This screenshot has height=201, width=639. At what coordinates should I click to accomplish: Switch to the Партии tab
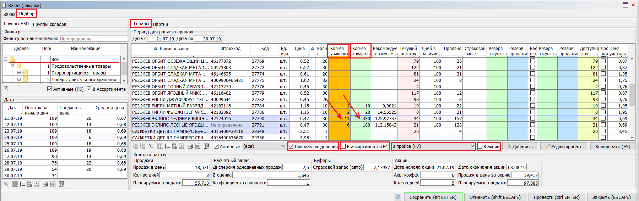coord(161,24)
